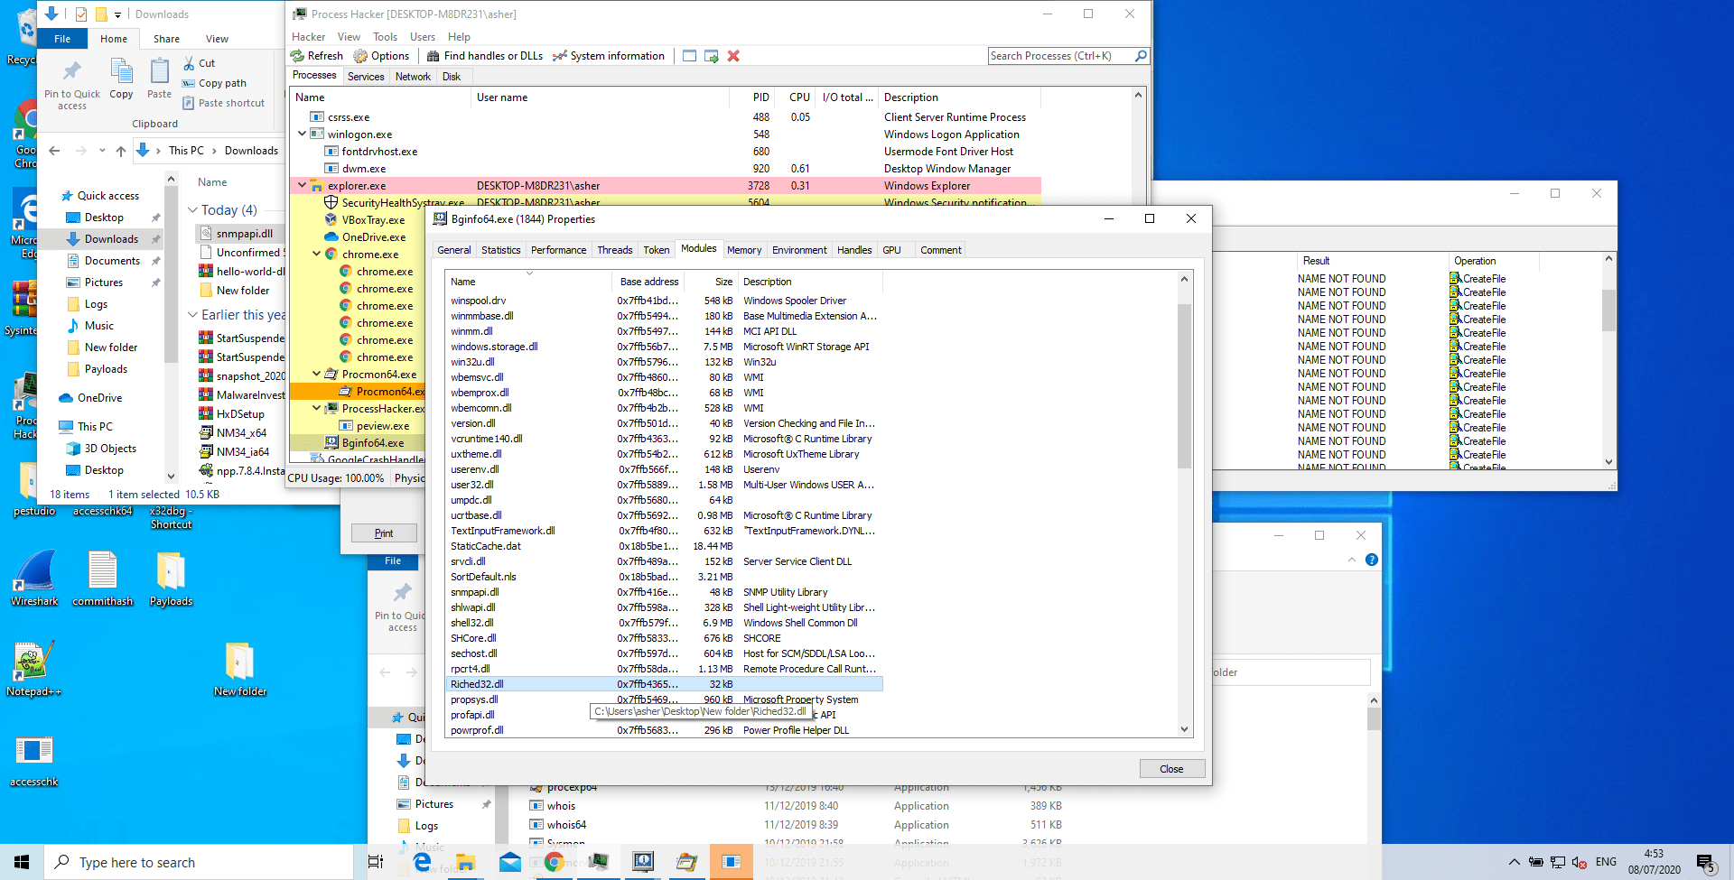Open Mail app from taskbar
Image resolution: width=1734 pixels, height=880 pixels.
[510, 862]
